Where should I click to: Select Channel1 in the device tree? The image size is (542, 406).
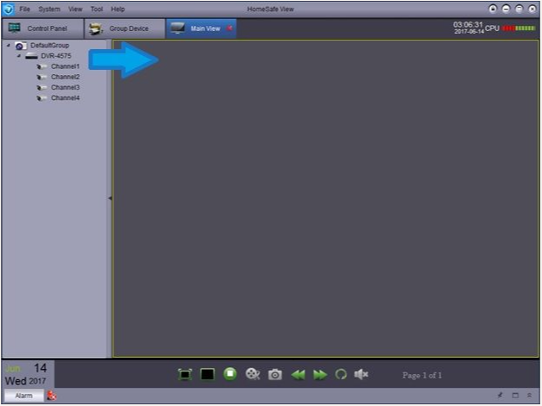pos(65,66)
